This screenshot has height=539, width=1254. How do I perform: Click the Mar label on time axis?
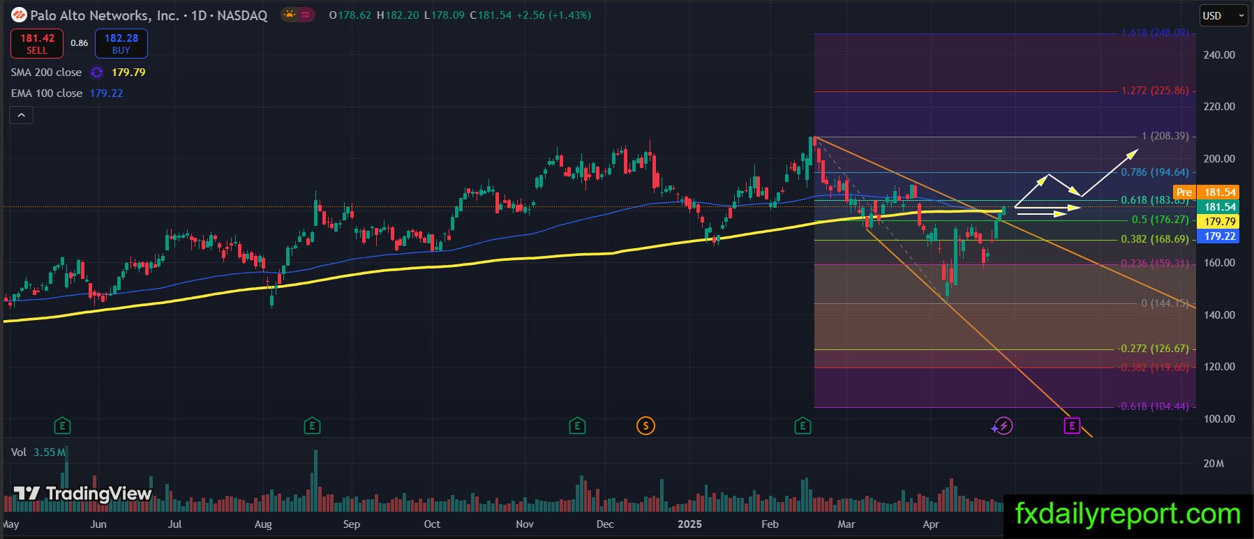[846, 524]
